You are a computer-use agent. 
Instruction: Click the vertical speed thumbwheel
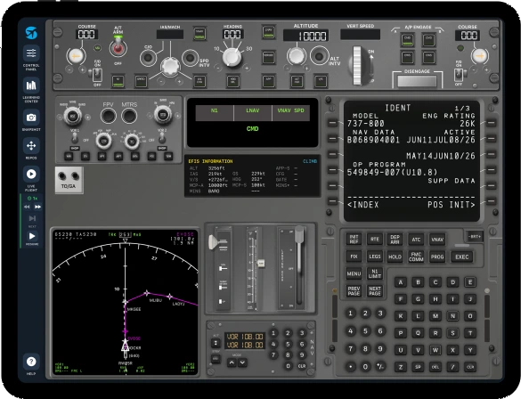pyautogui.click(x=357, y=65)
